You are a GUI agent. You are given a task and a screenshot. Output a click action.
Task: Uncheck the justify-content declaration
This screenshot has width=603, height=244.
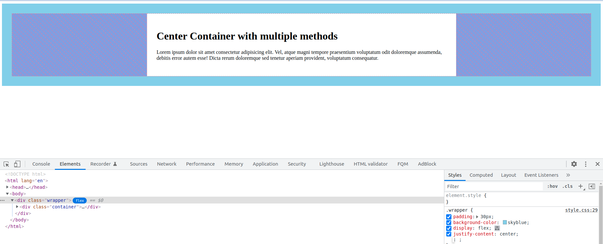(449, 234)
